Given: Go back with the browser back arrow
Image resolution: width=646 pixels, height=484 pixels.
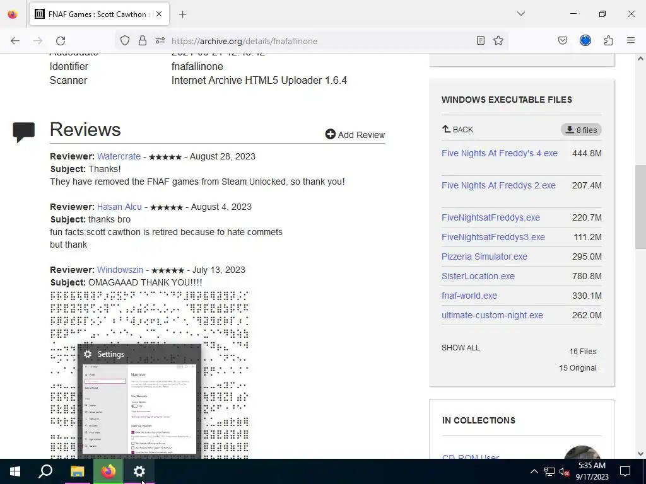Looking at the screenshot, I should tap(15, 41).
